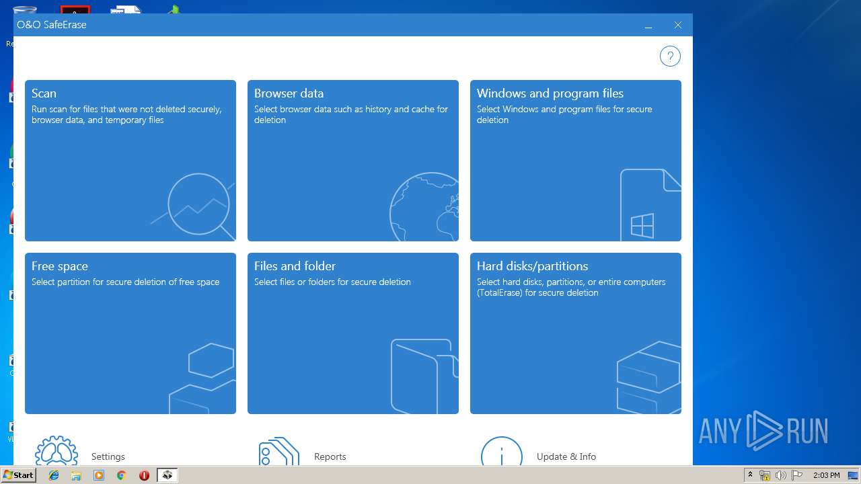Launch Google Chrome from taskbar
Viewport: 861px width, 484px height.
click(x=121, y=475)
